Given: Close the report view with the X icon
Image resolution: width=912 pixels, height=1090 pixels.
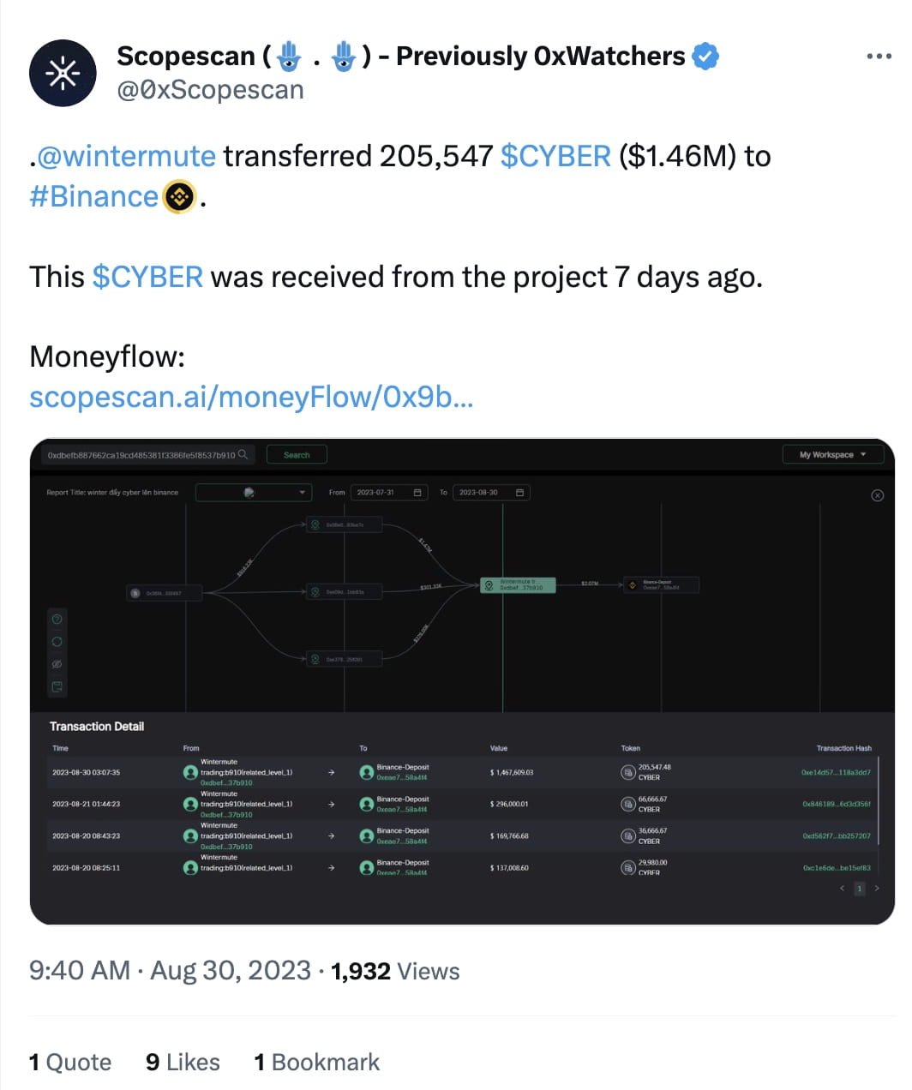Looking at the screenshot, I should coord(878,496).
